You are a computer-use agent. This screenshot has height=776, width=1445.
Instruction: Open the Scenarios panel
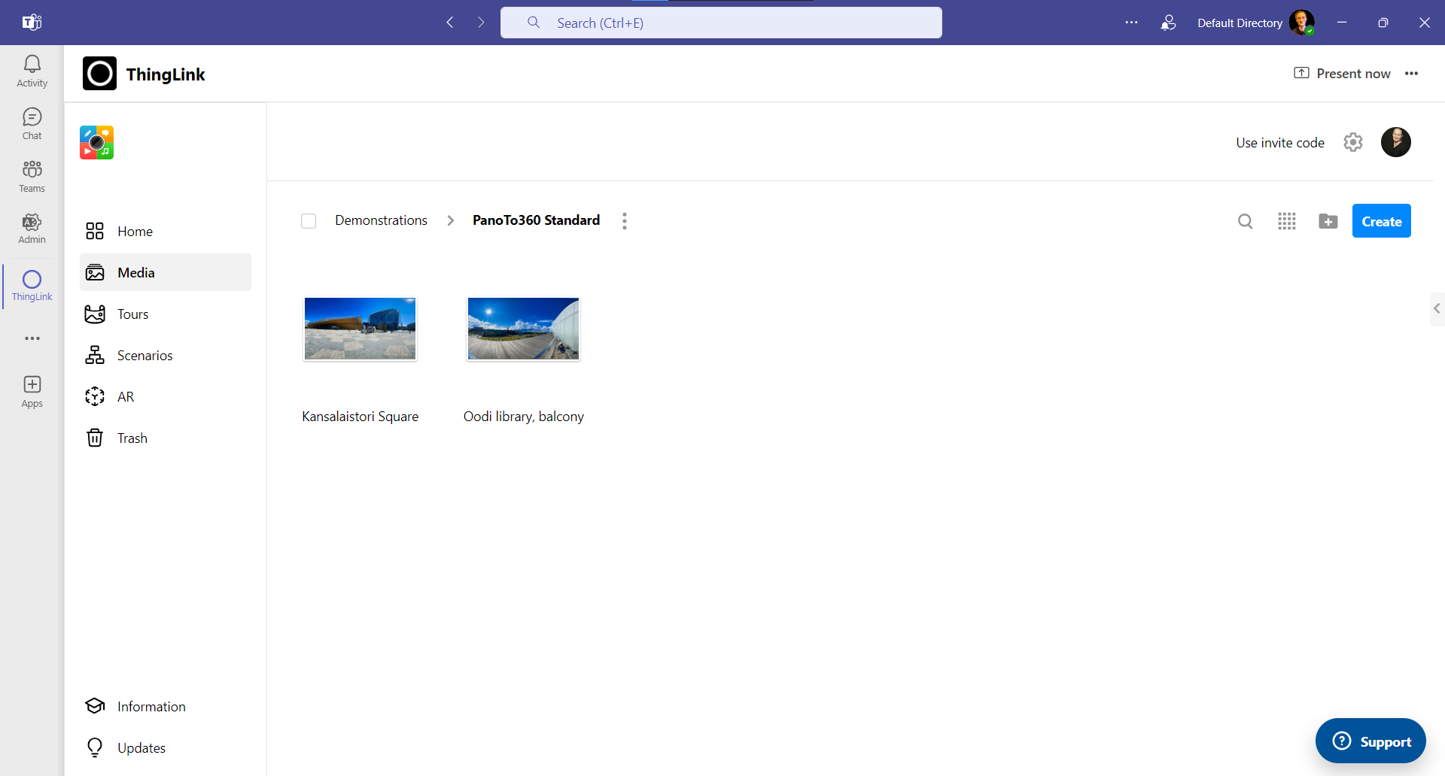click(144, 355)
